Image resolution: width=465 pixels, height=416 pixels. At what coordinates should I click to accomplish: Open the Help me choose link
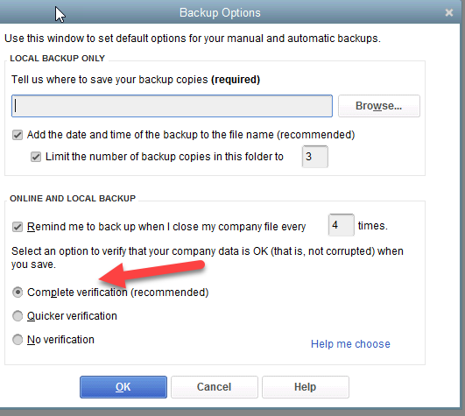tap(350, 344)
